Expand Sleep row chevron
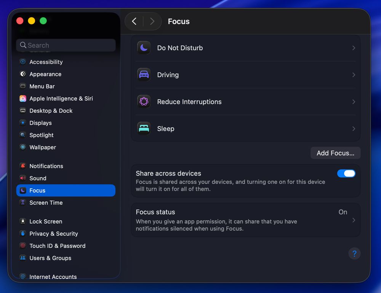 [354, 129]
